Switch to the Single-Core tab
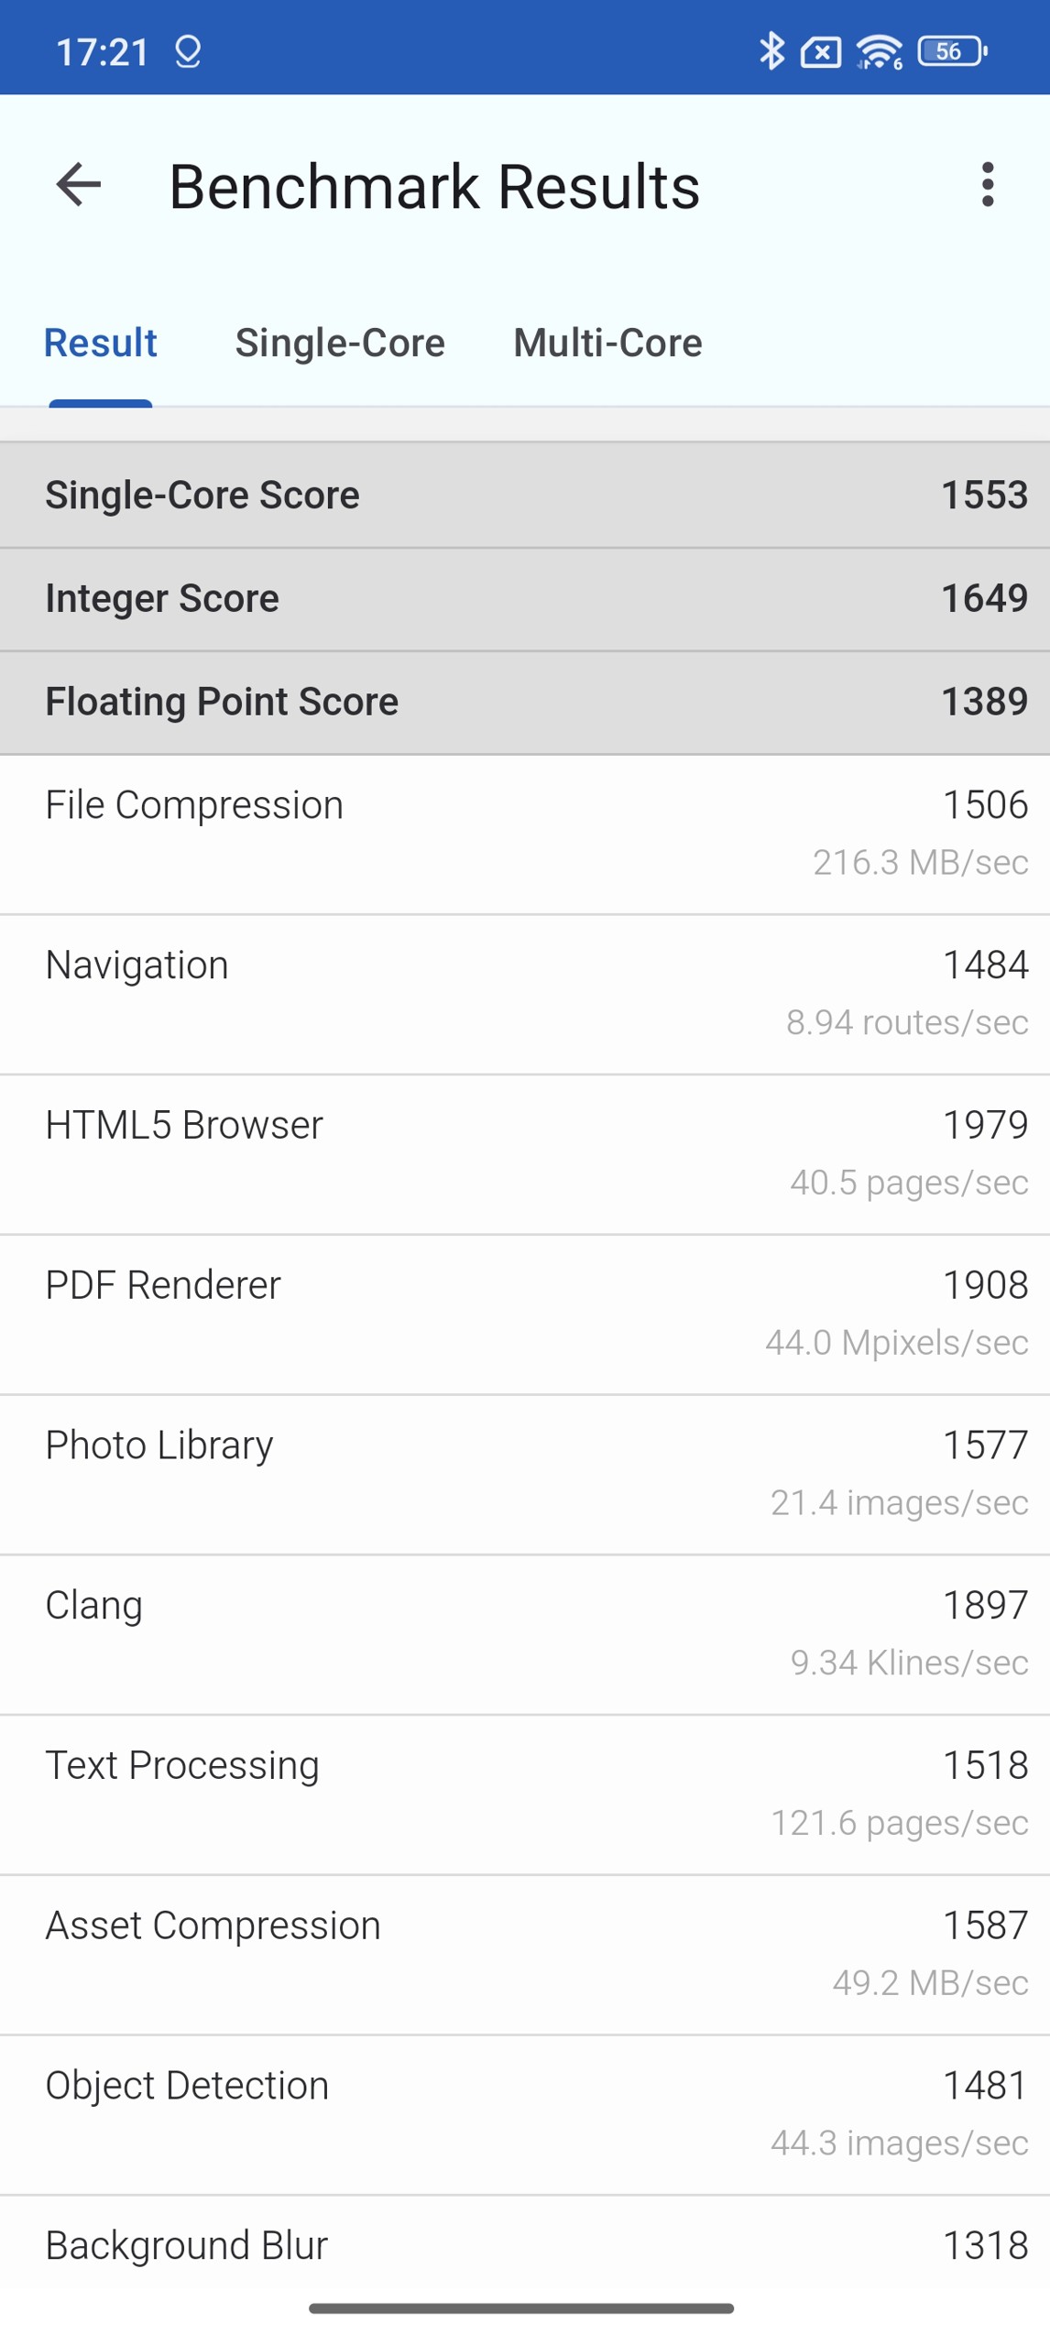The image size is (1050, 2334). tap(340, 343)
